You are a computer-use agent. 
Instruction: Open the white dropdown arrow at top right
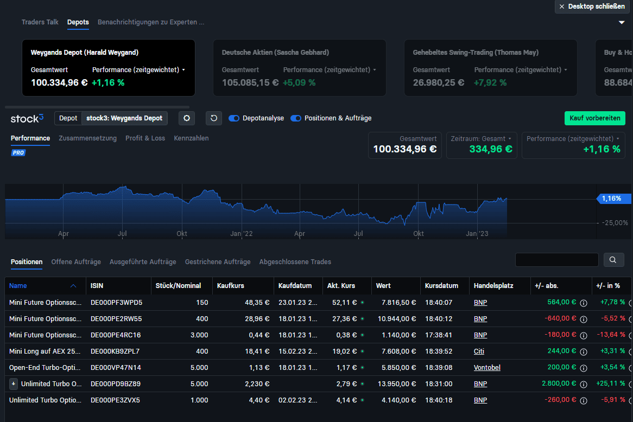[622, 23]
